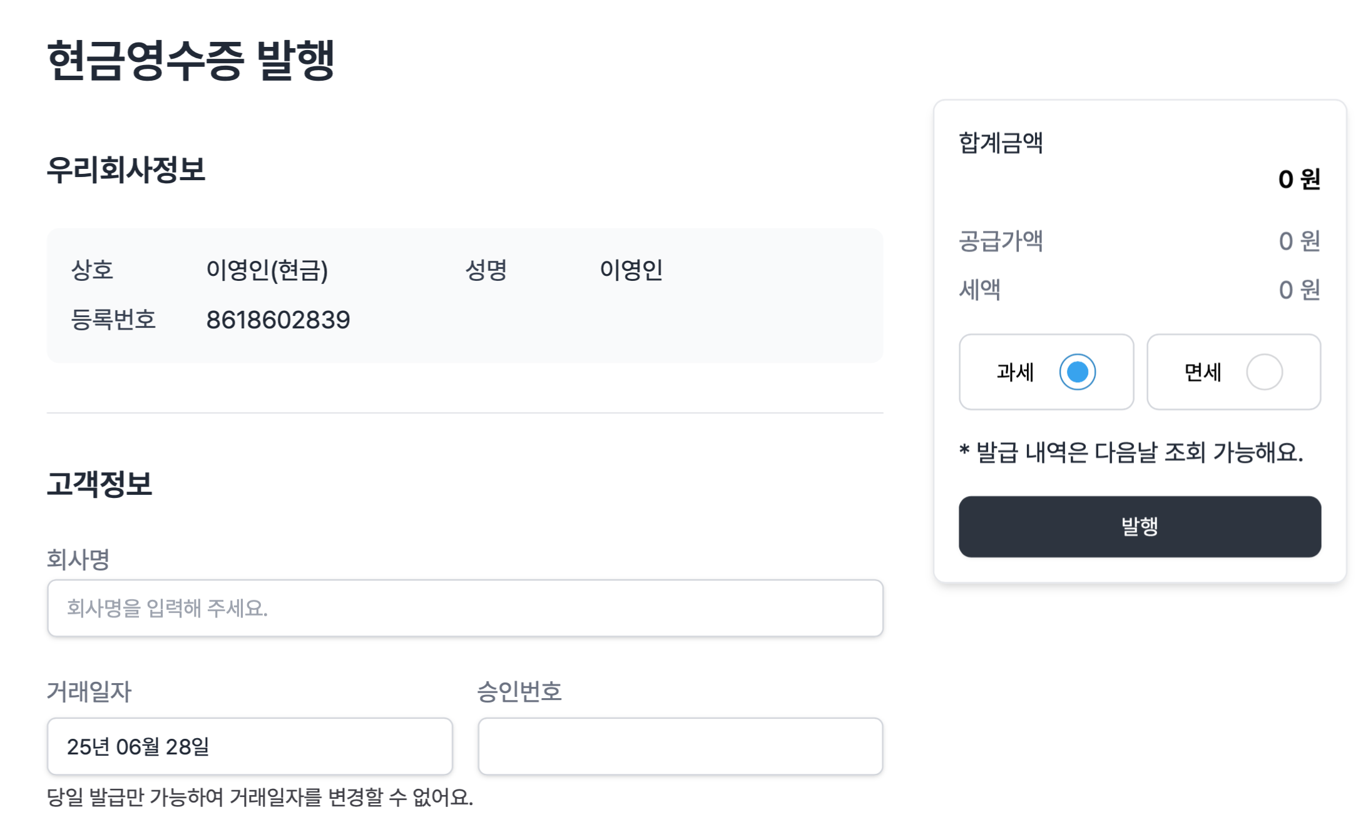The height and width of the screenshot is (827, 1368).
Task: Click the 성명 value 이영인
Action: (631, 270)
